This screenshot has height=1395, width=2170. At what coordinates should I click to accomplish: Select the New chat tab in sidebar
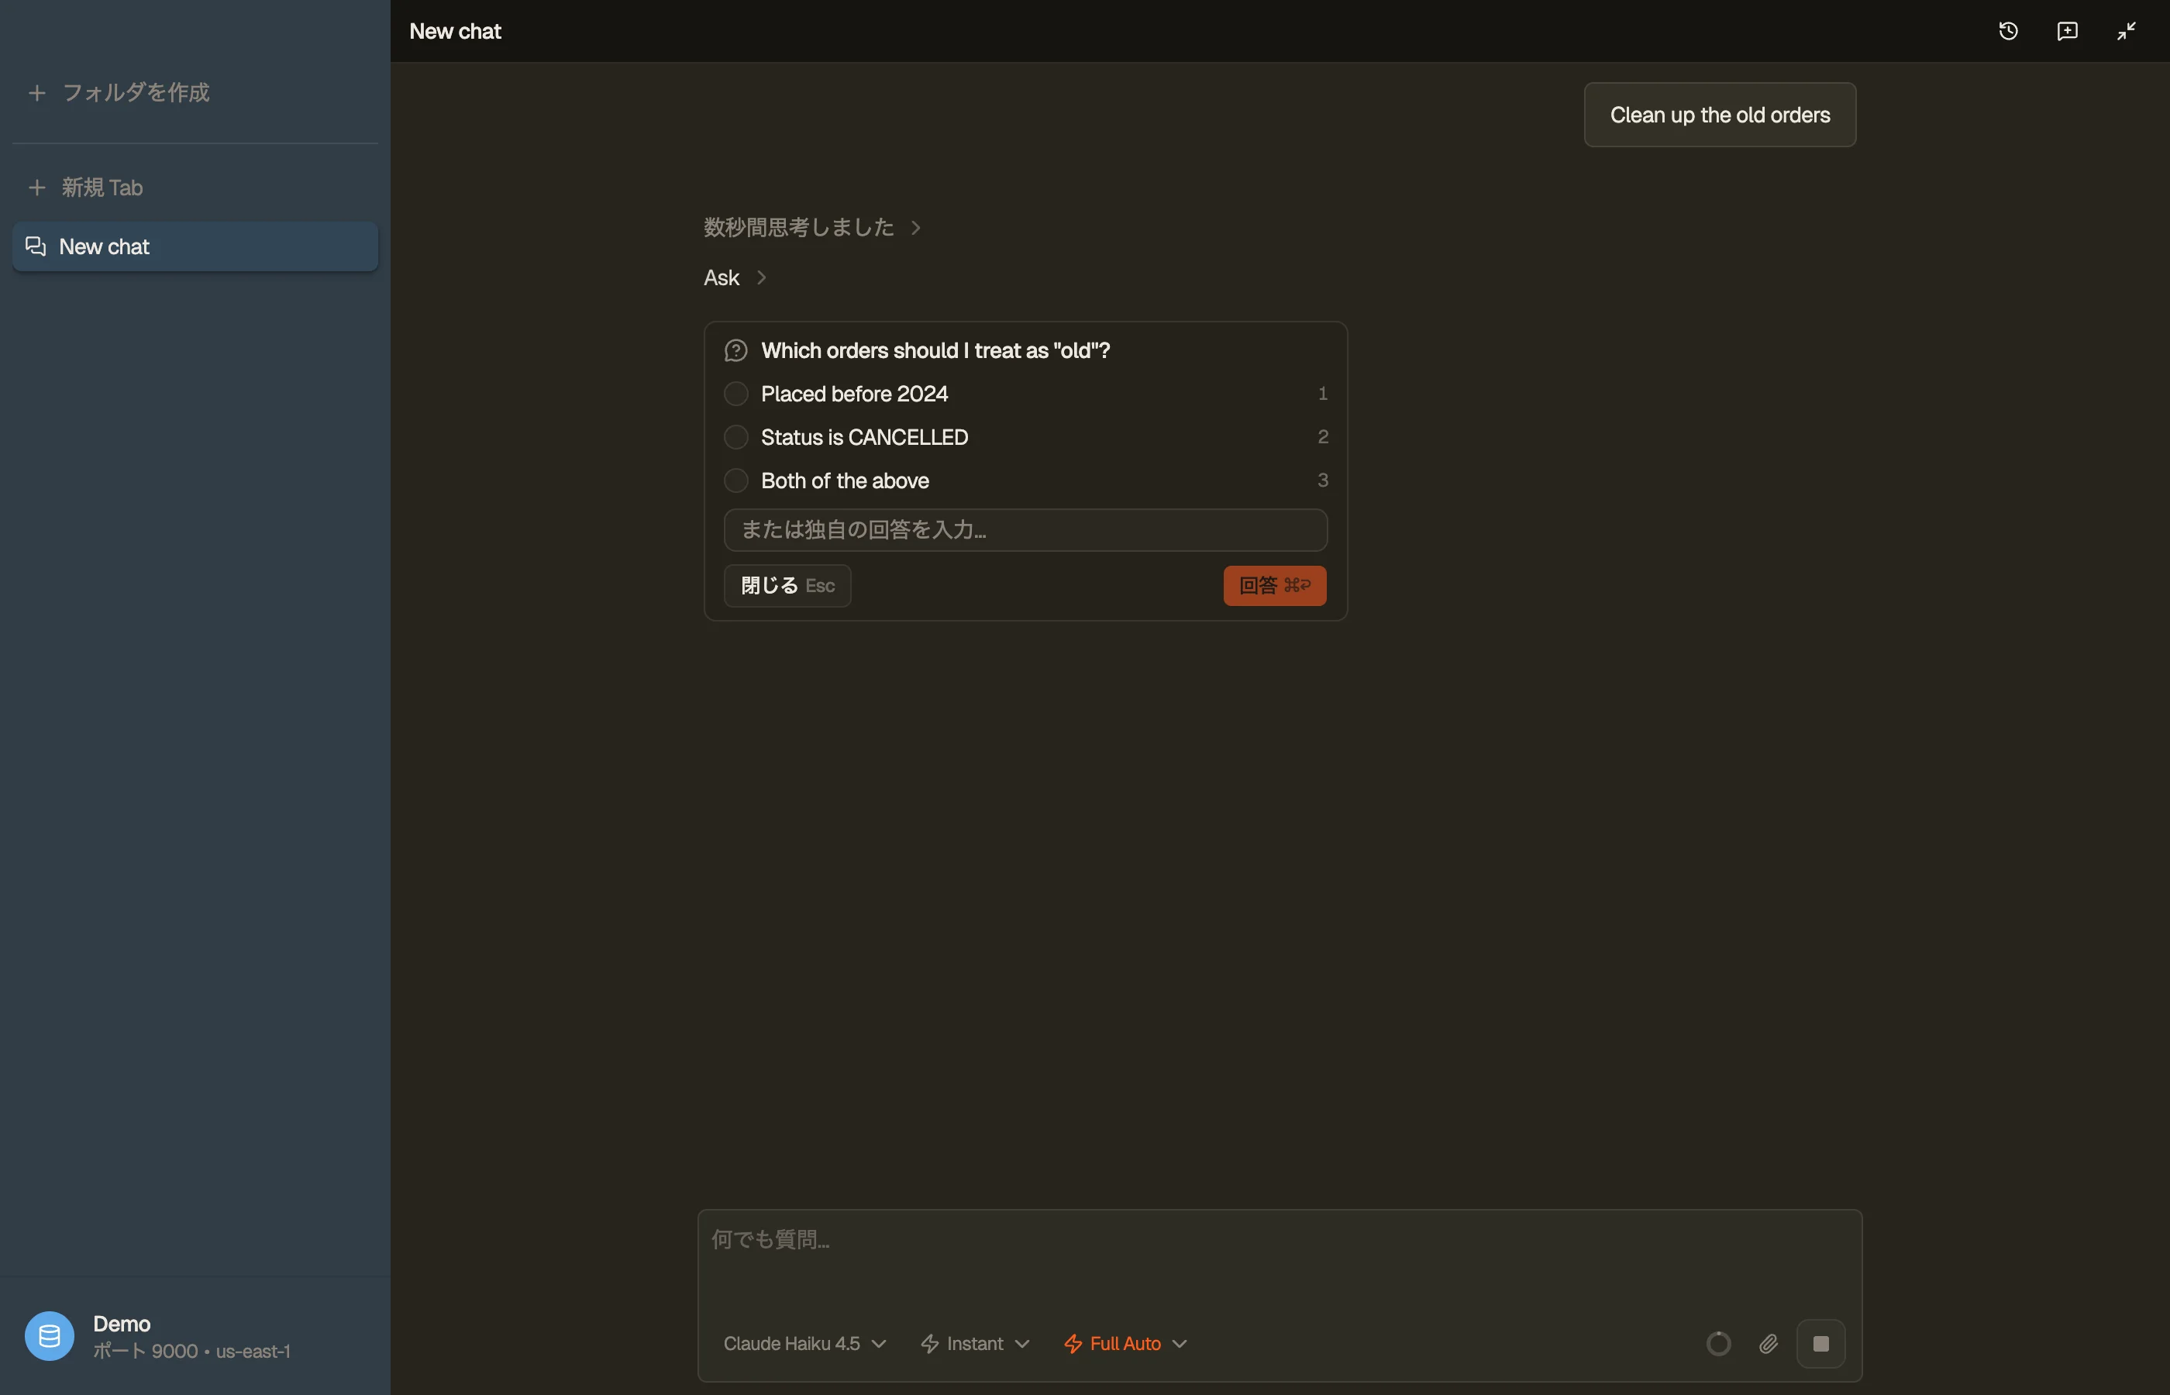click(195, 246)
